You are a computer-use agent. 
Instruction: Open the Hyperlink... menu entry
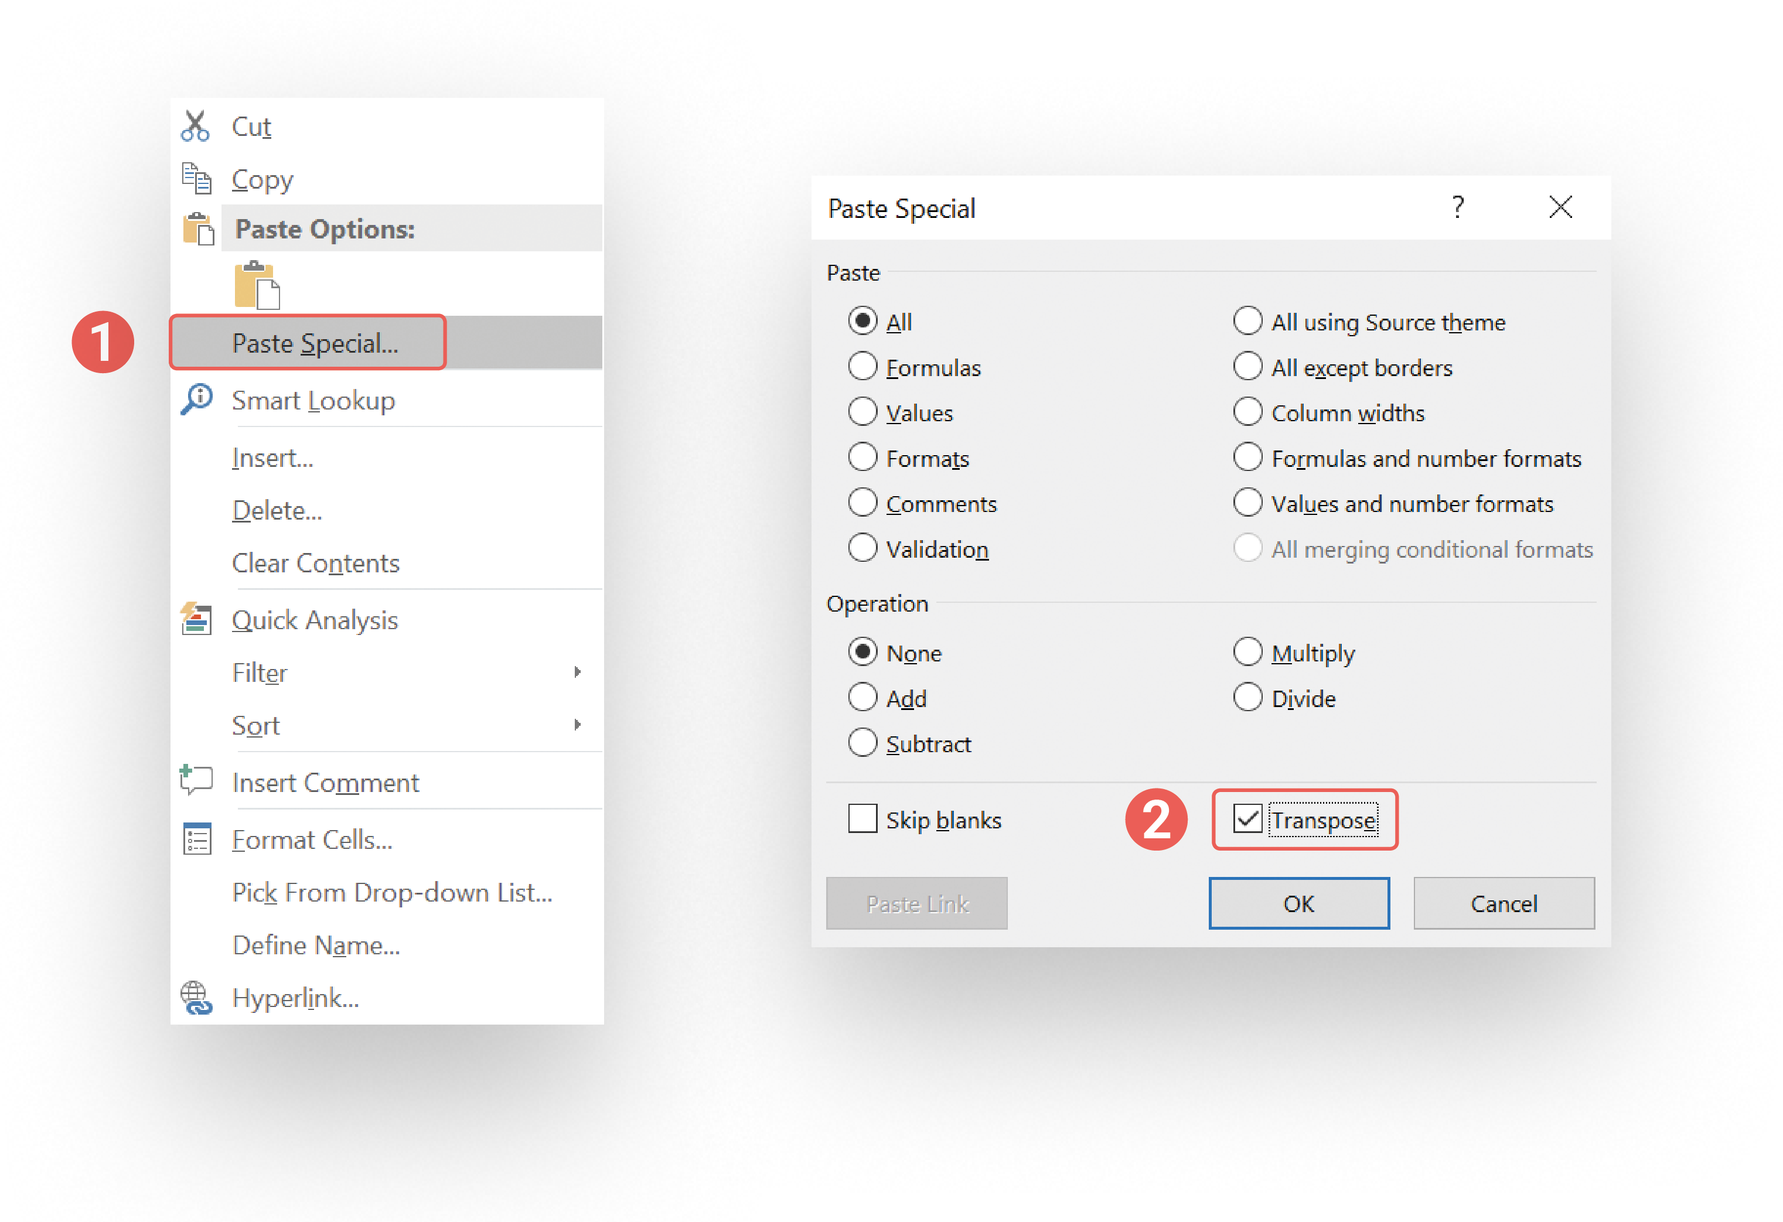[x=387, y=997]
